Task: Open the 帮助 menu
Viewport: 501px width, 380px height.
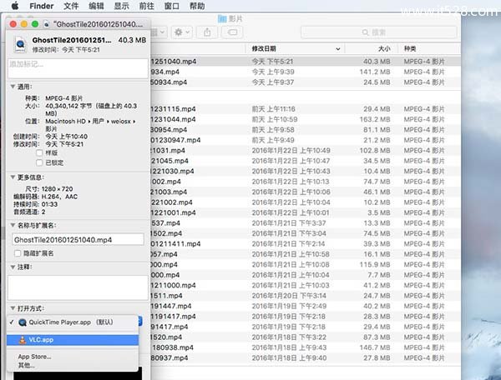Action: pyautogui.click(x=197, y=6)
